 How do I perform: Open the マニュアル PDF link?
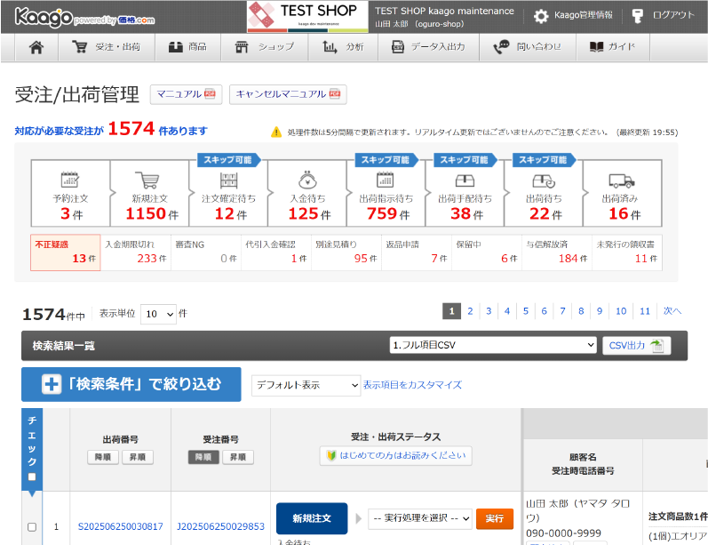[x=186, y=94]
